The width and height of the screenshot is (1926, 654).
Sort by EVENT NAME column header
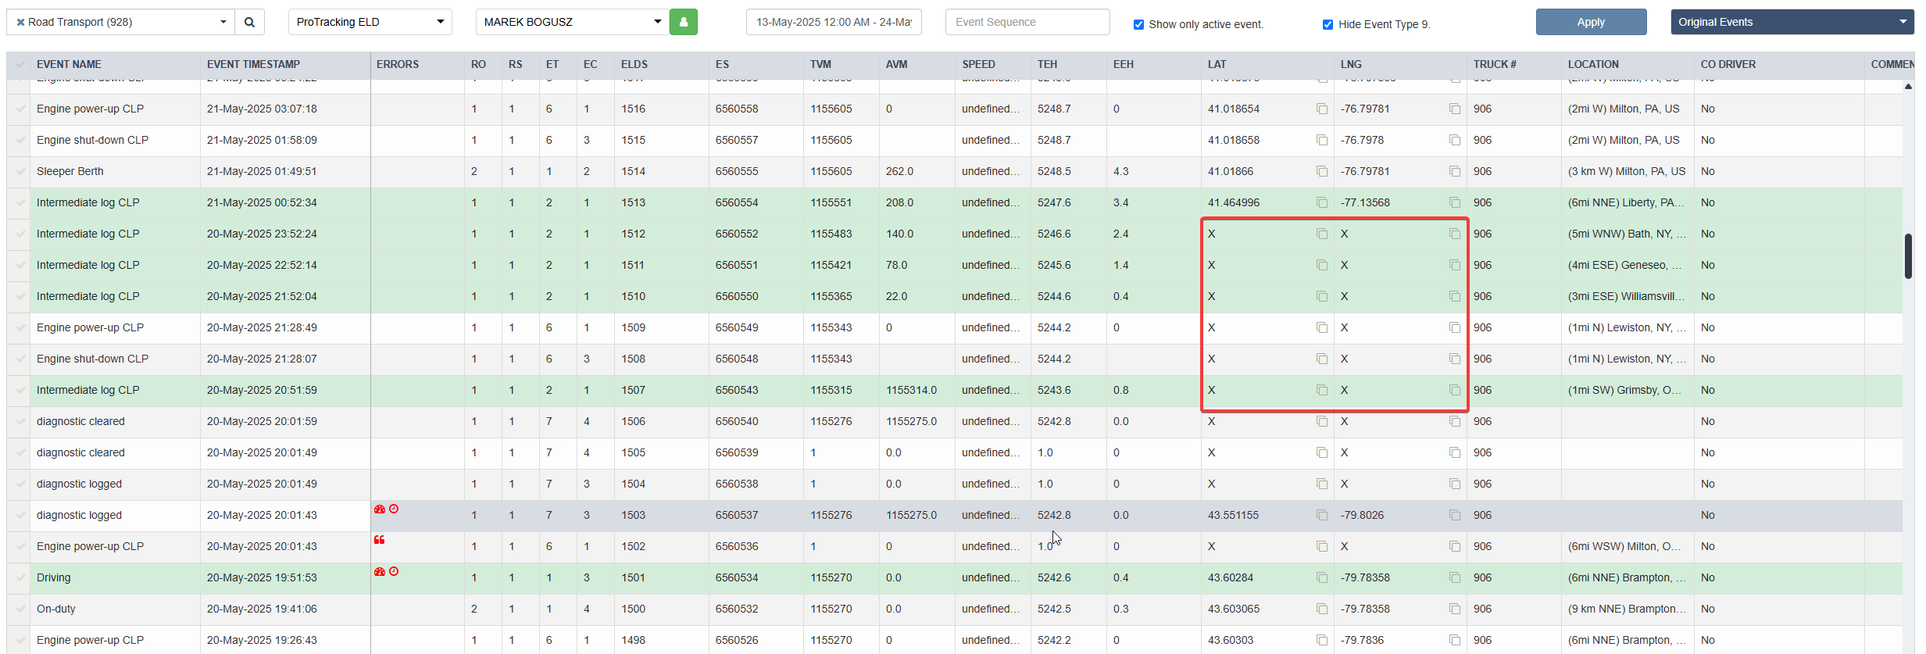click(x=69, y=64)
